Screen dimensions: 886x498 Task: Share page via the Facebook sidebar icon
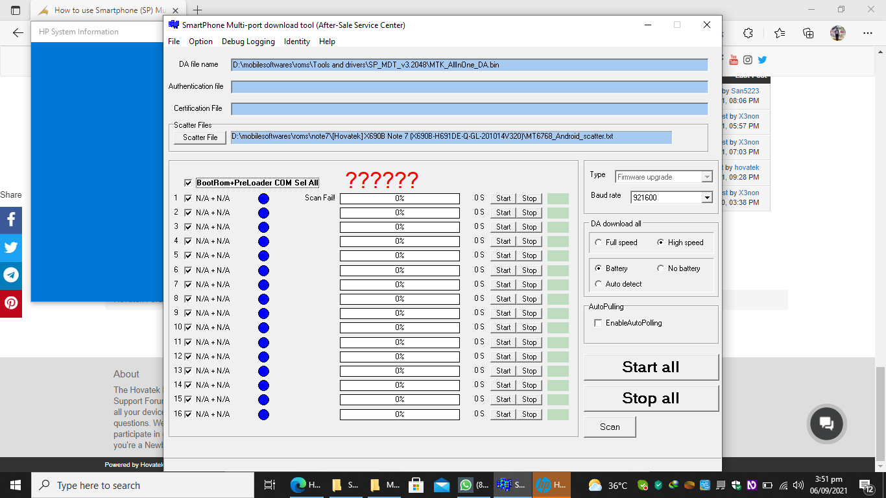[11, 220]
